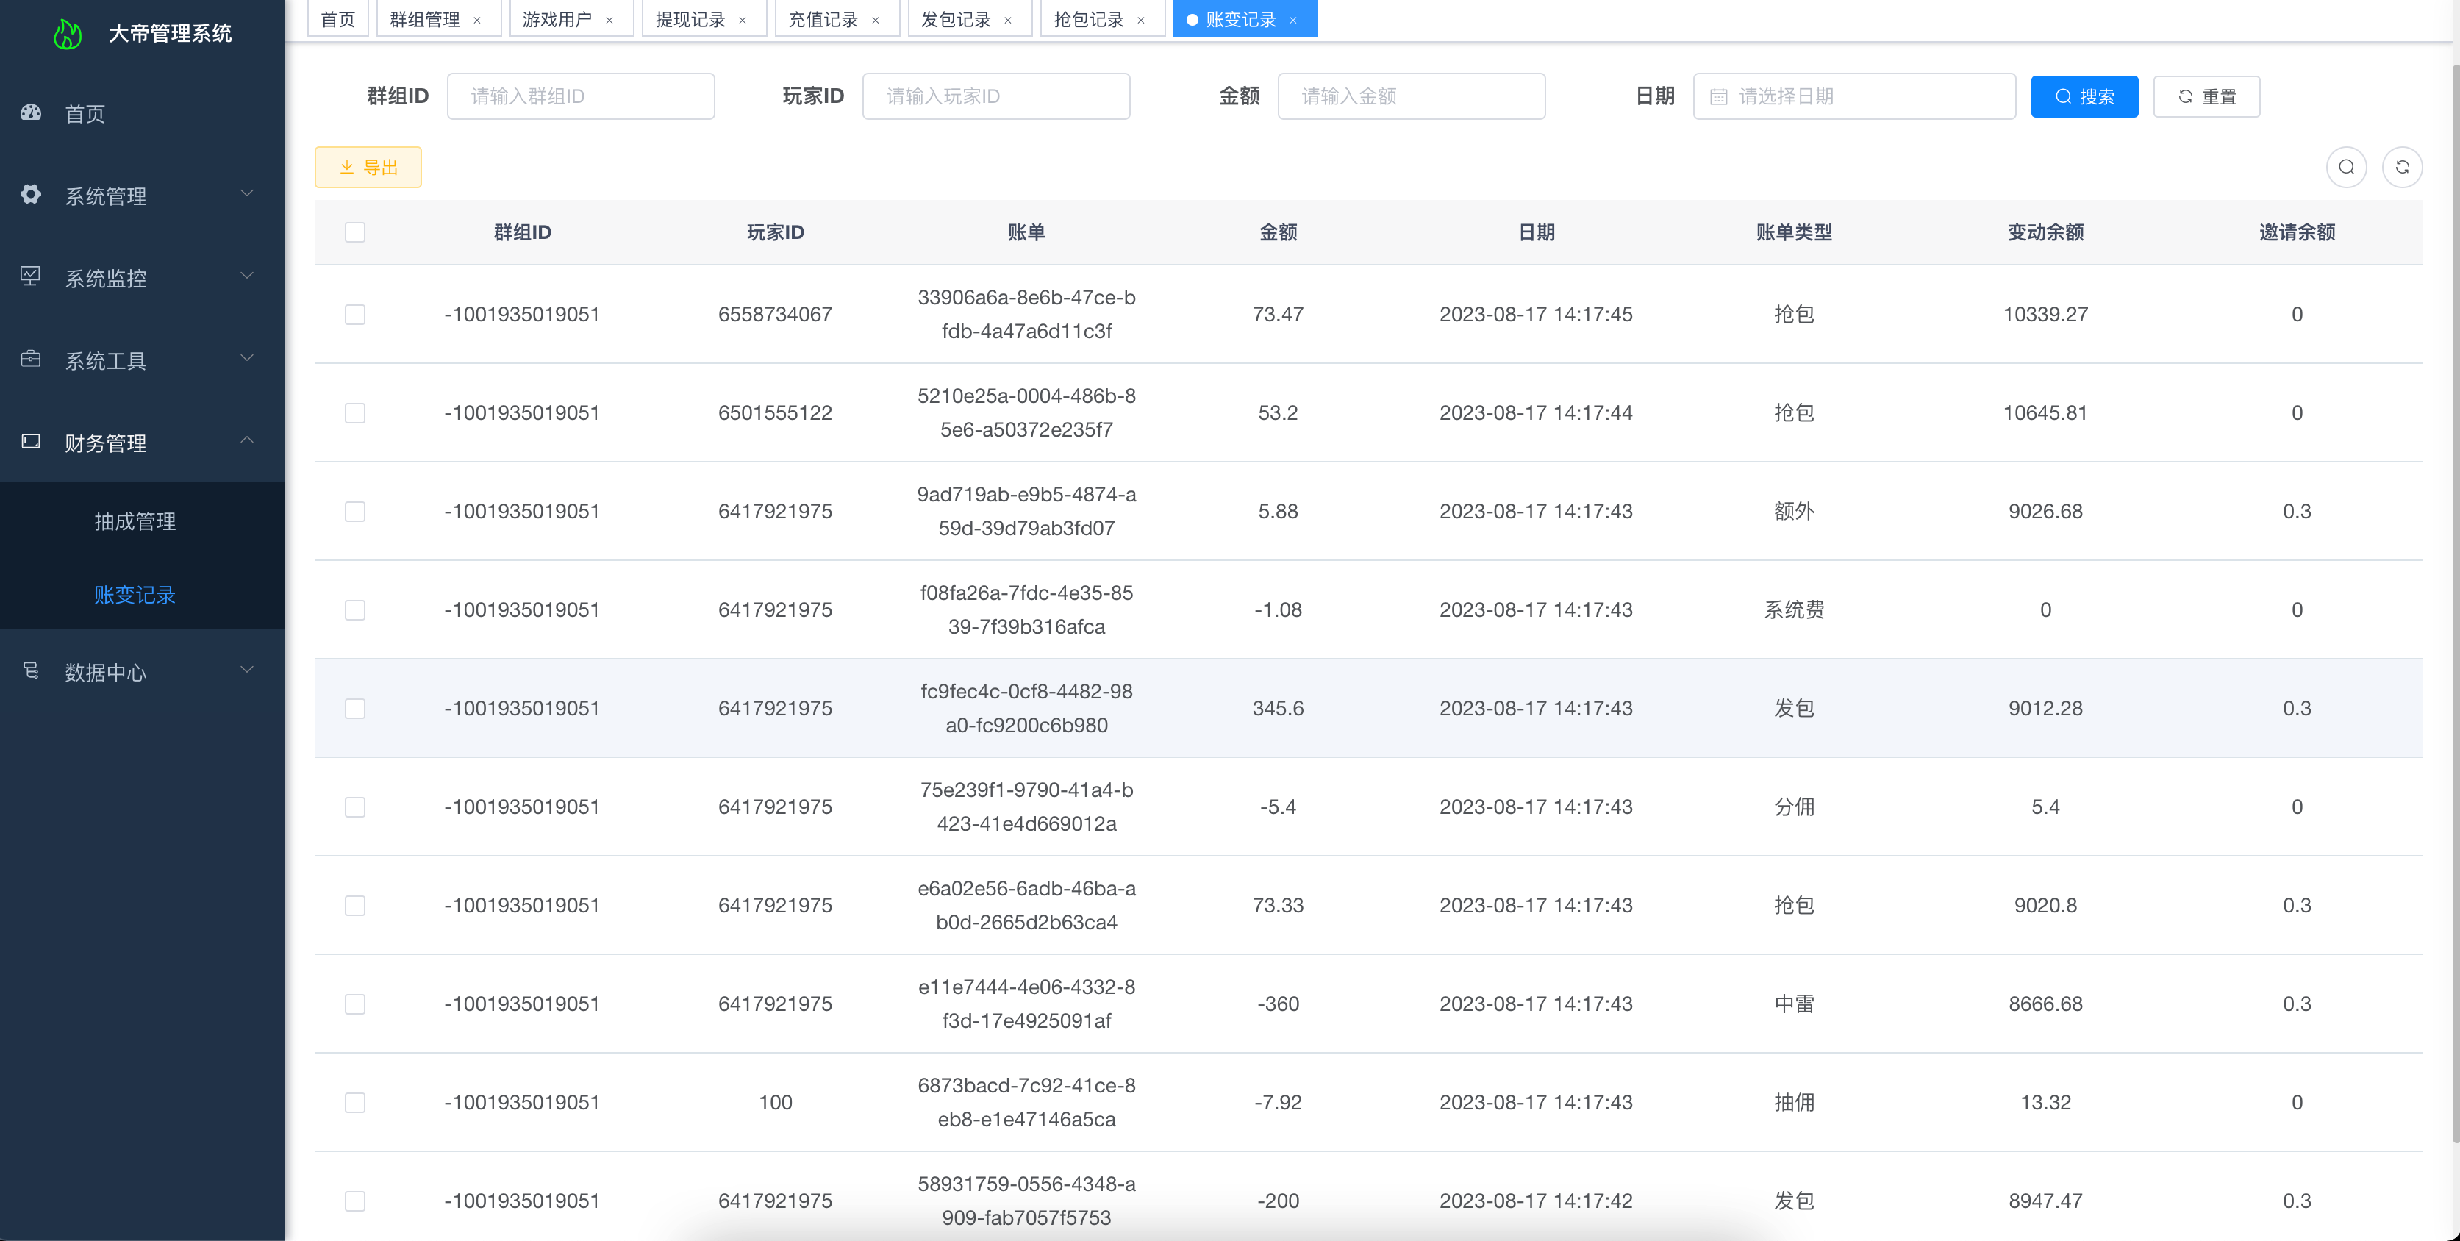Click the green flame logo icon
Image resolution: width=2460 pixels, height=1241 pixels.
[x=67, y=35]
